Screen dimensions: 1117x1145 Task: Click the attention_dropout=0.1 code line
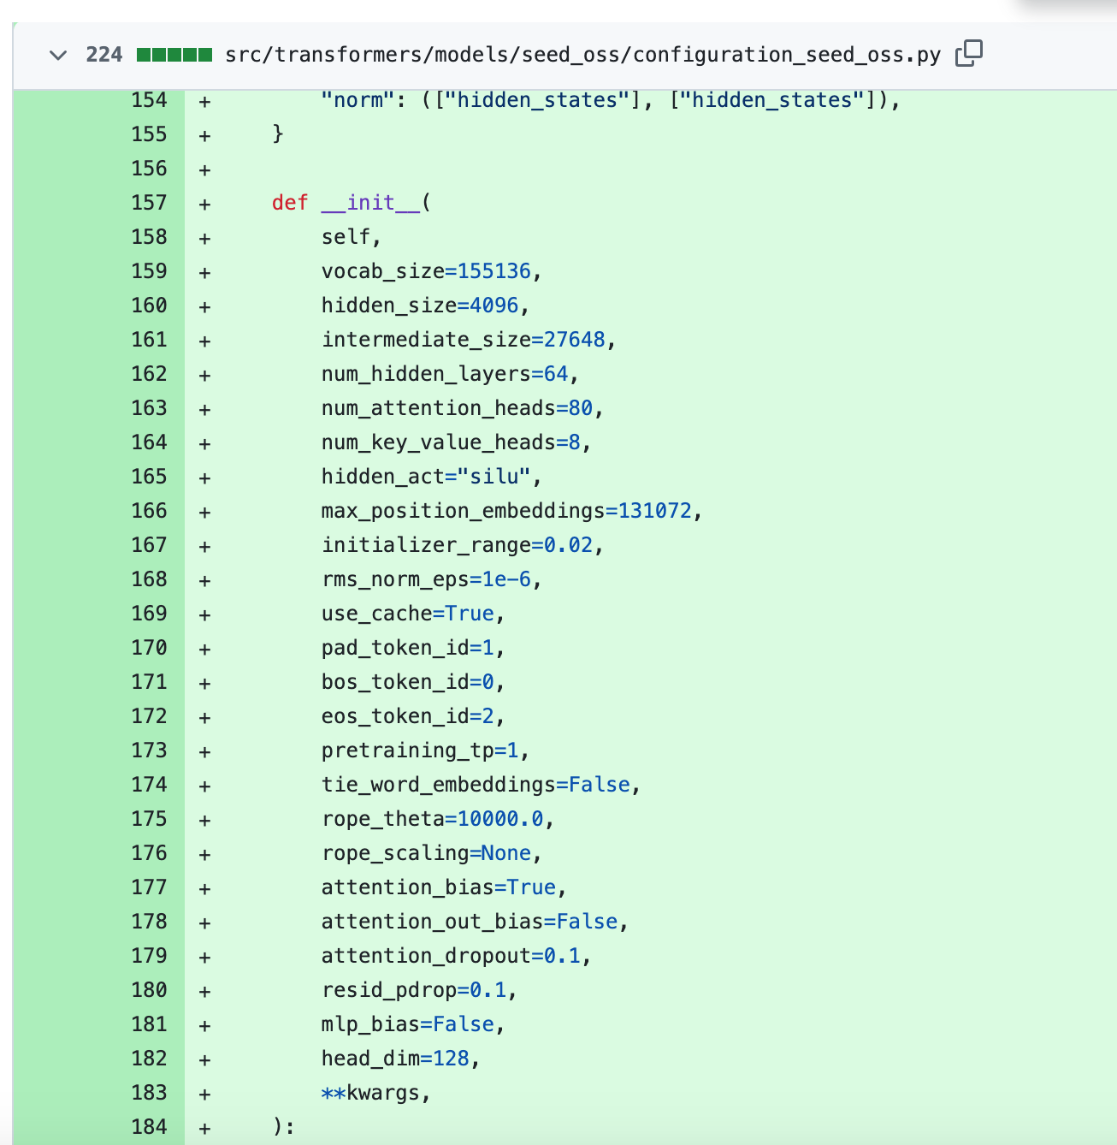coord(455,956)
